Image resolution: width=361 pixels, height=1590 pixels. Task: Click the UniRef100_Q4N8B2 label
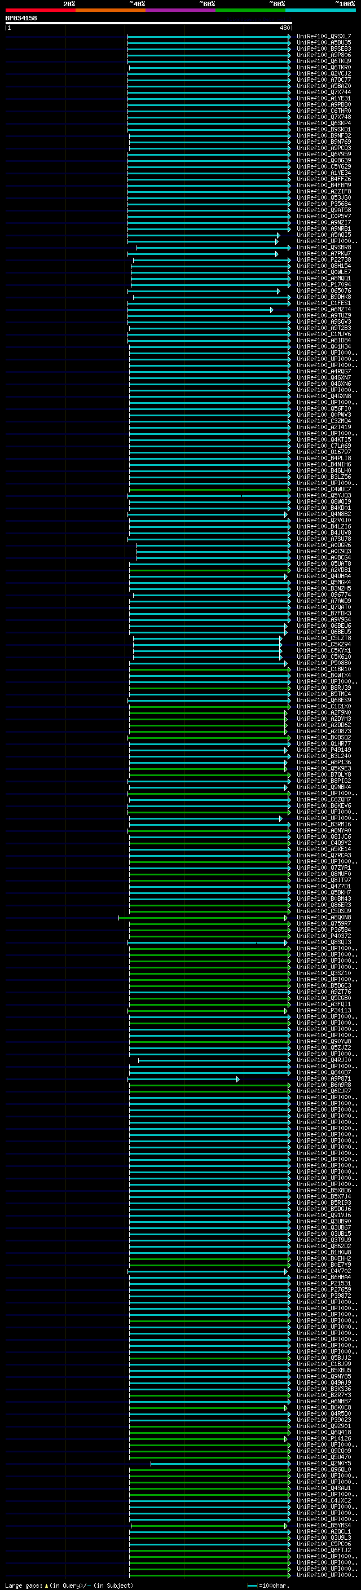click(324, 514)
